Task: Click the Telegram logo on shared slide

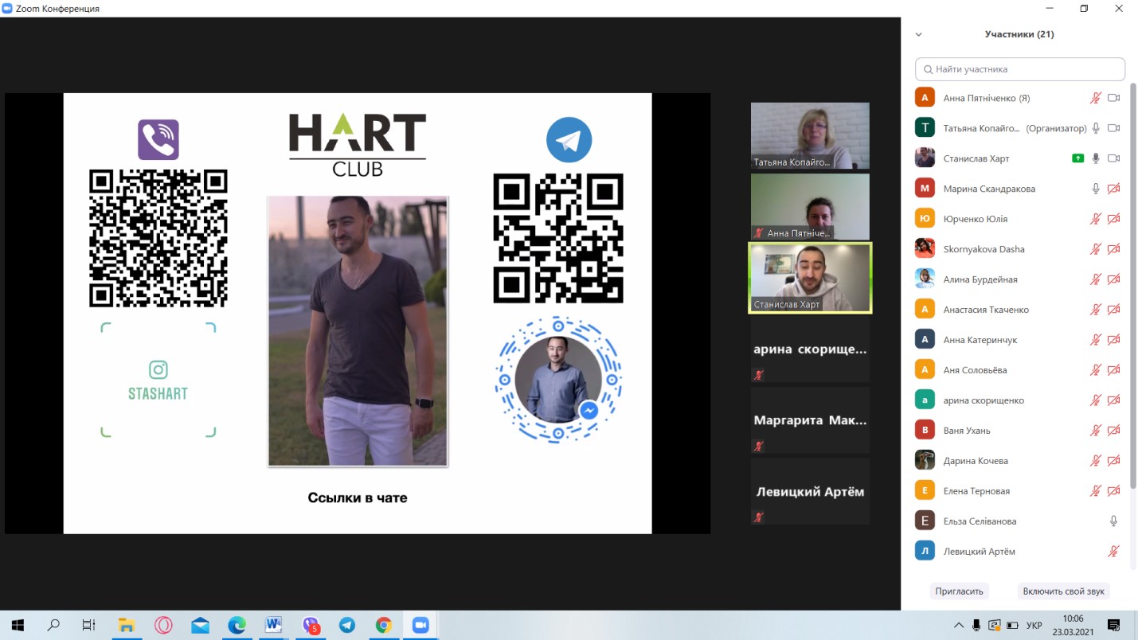Action: tap(569, 140)
